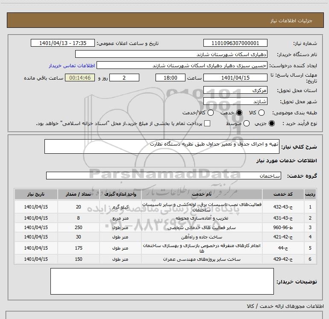Click the days remaining field showing 2
This screenshot has width=329, height=319.
(124, 78)
